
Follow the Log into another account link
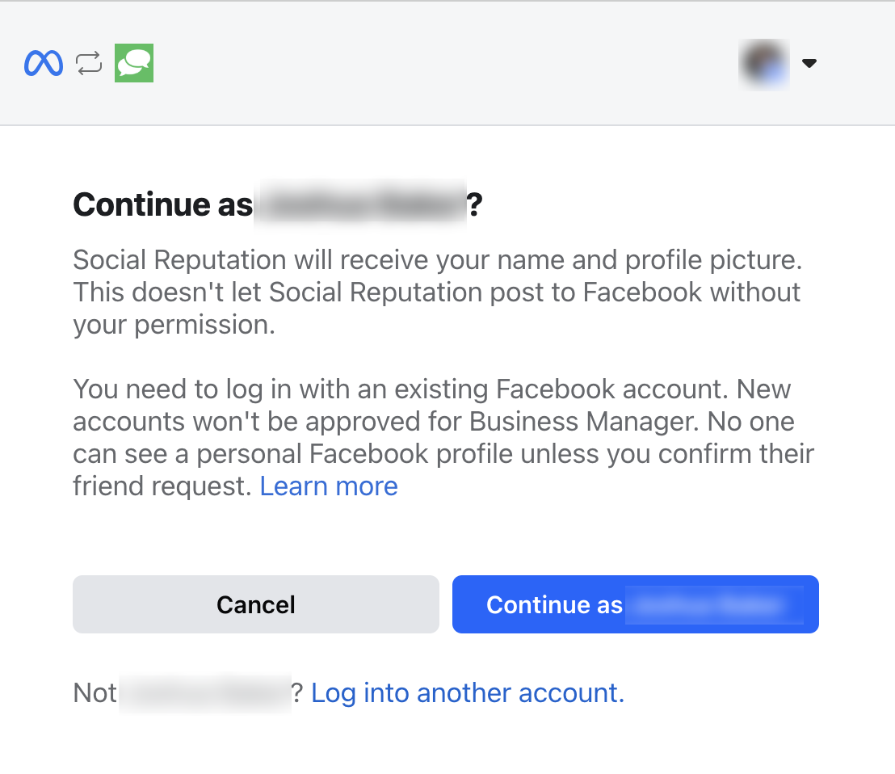click(467, 692)
